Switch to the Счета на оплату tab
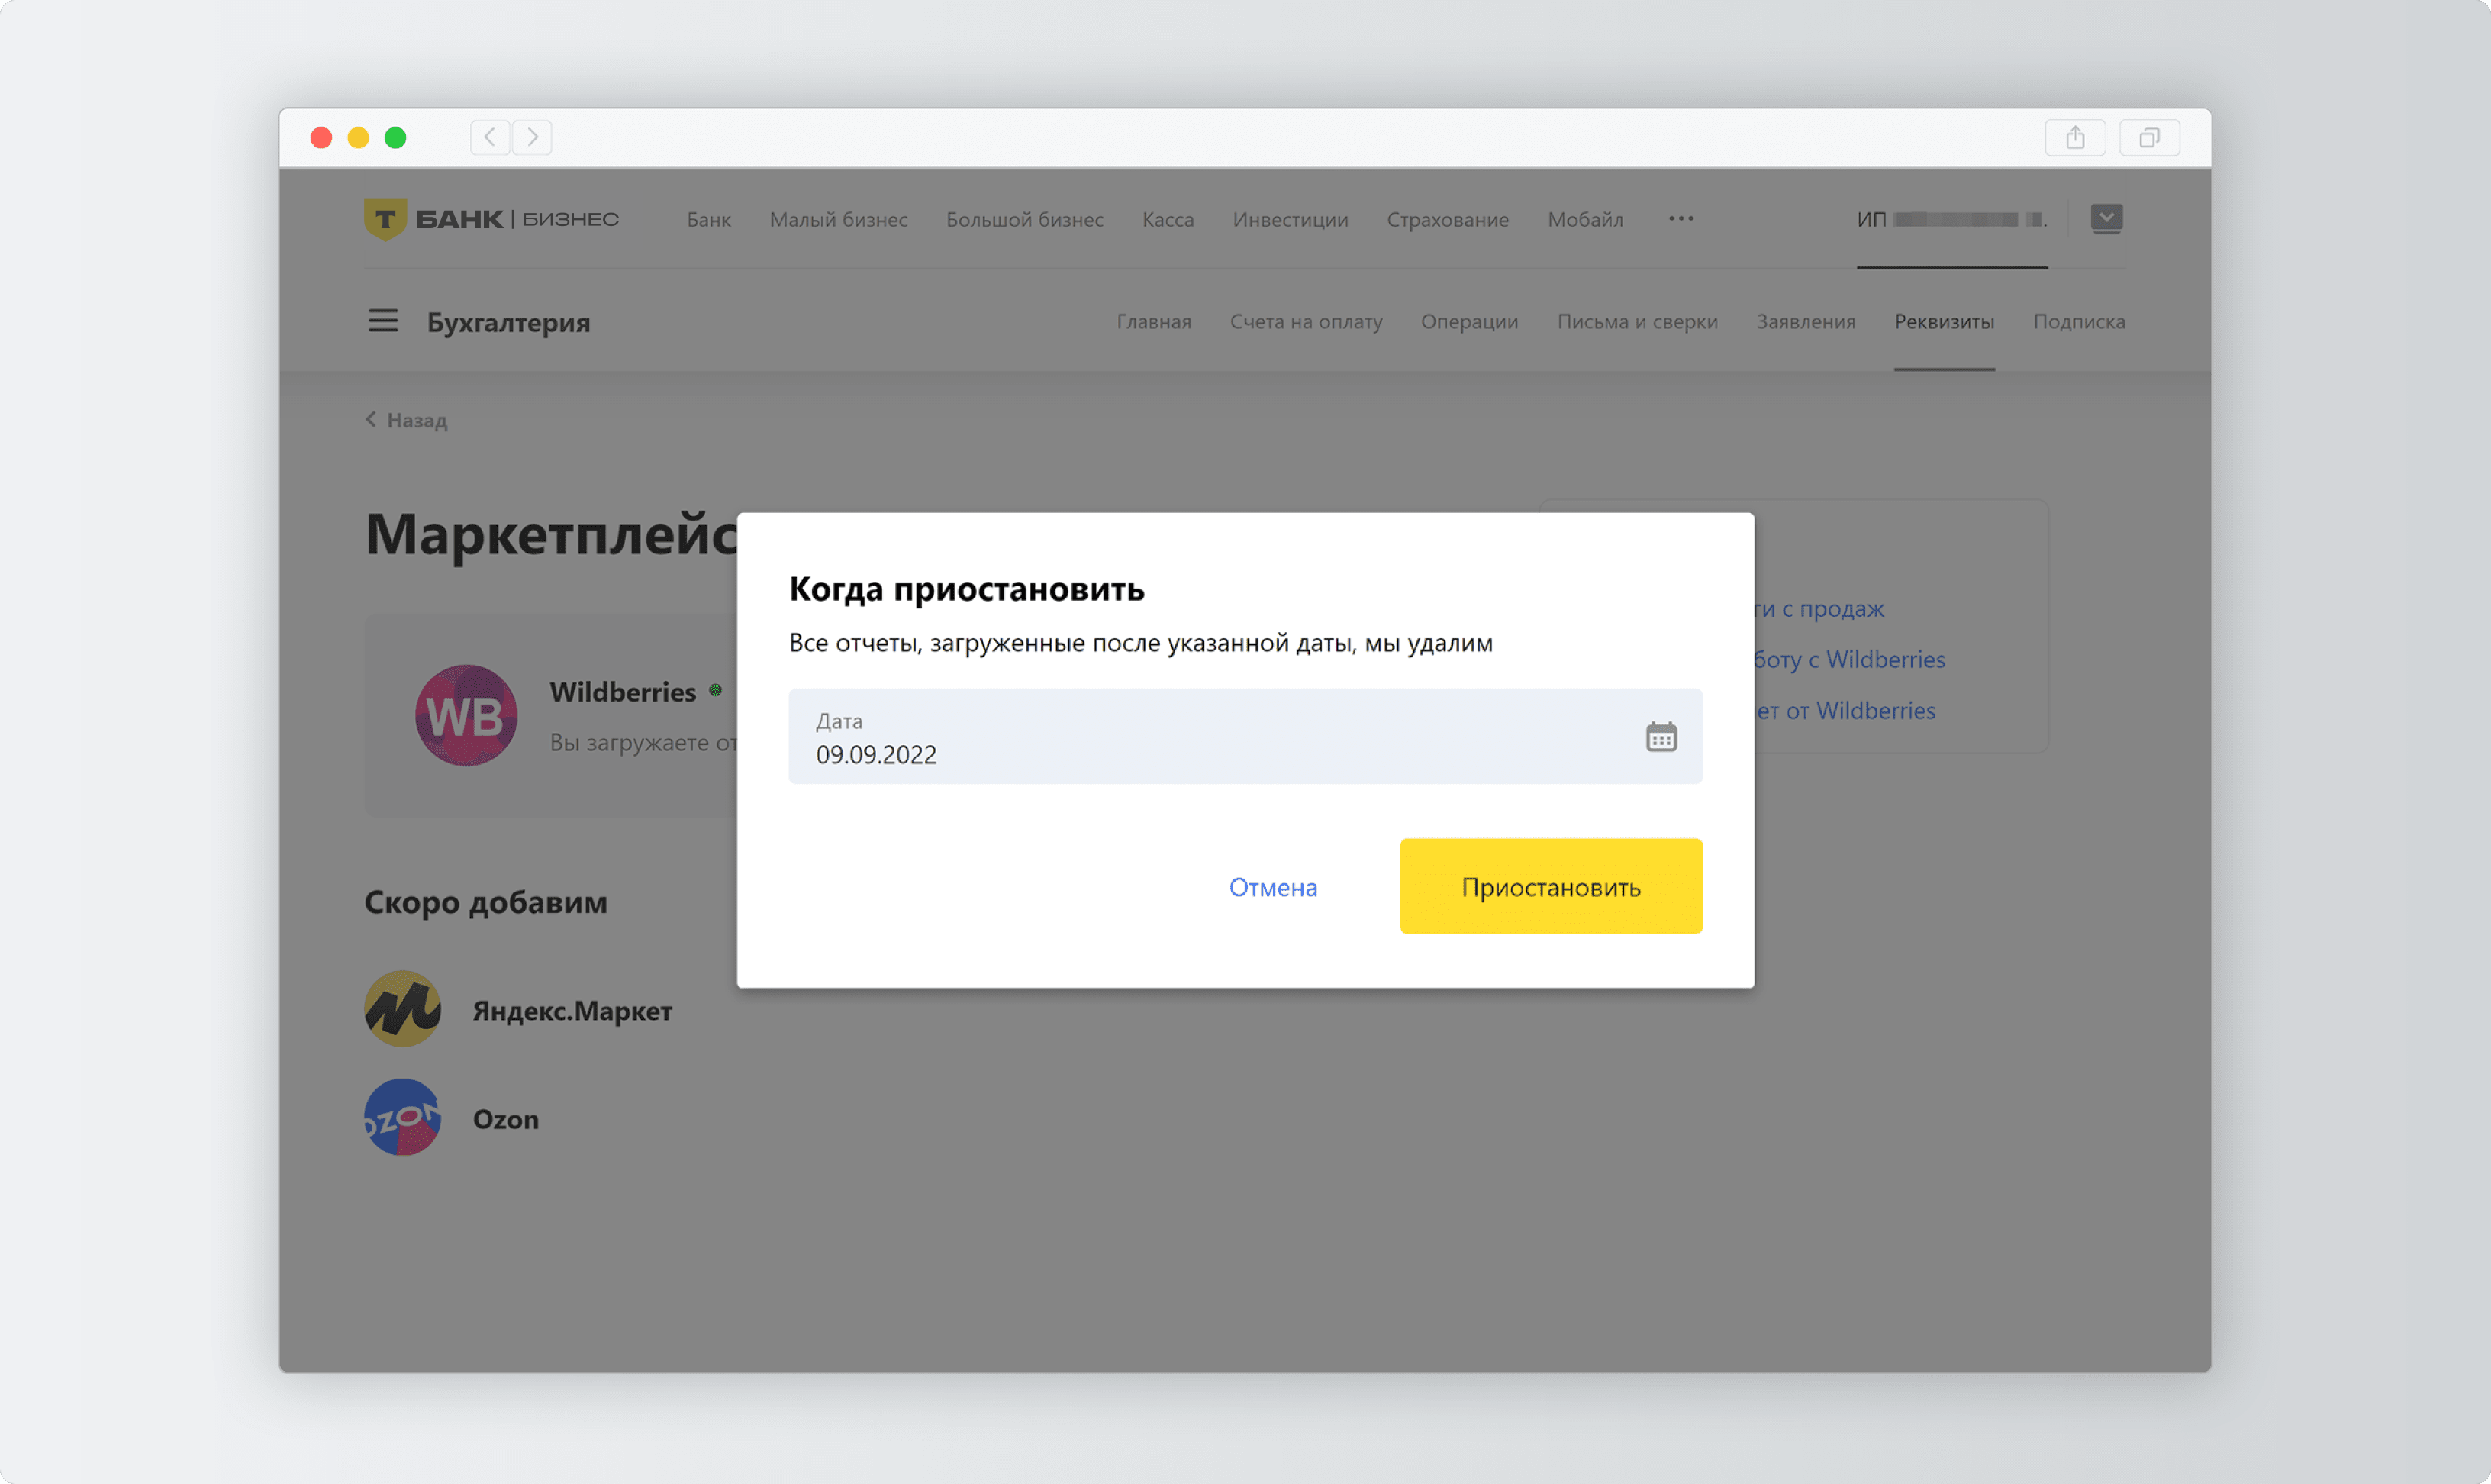The height and width of the screenshot is (1484, 2491). click(1306, 321)
